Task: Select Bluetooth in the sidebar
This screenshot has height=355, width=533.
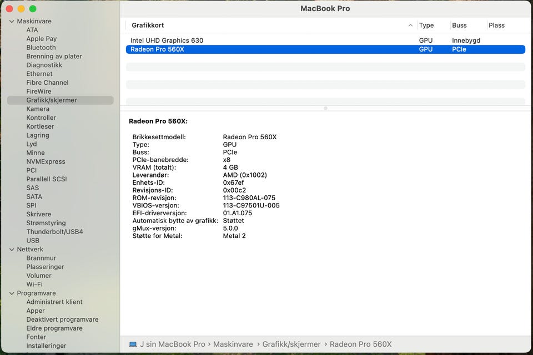Action: point(41,48)
